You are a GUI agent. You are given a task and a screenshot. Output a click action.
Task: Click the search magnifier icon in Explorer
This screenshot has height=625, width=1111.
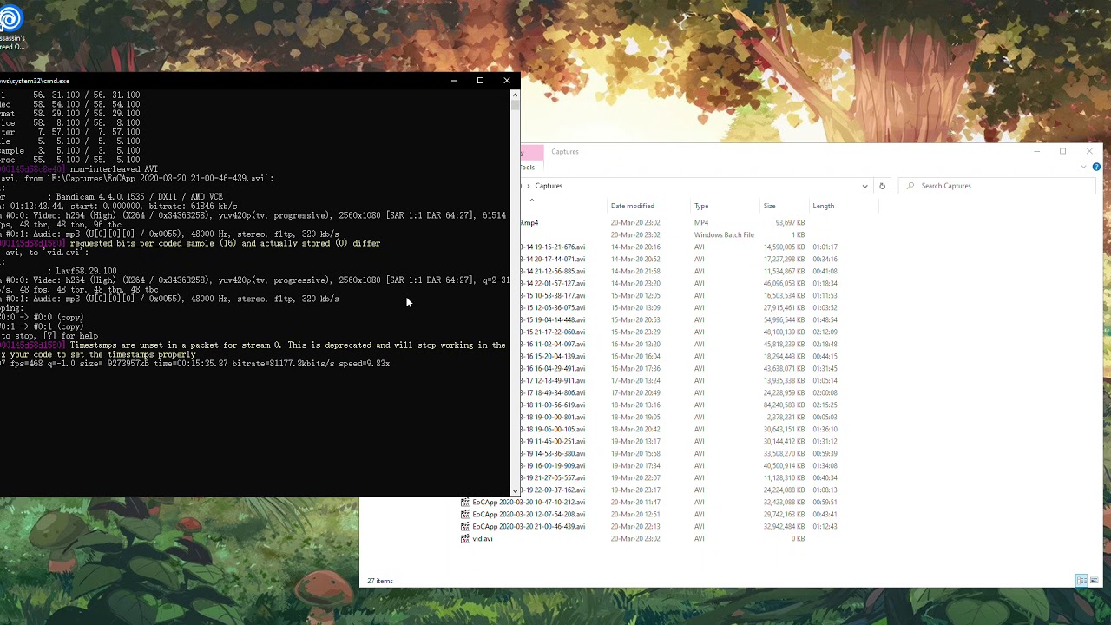910,186
